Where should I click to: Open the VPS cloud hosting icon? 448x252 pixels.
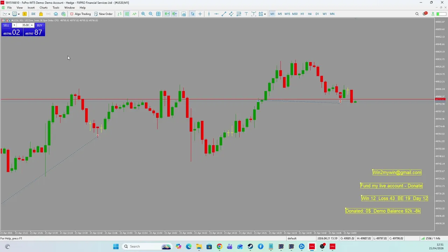pos(56,14)
